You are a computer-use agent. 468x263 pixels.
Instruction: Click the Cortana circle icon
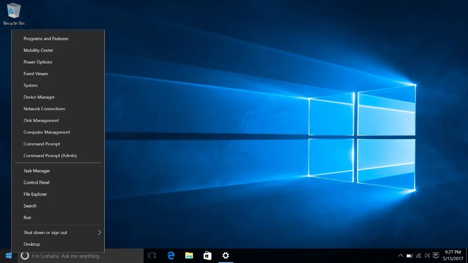tap(25, 256)
